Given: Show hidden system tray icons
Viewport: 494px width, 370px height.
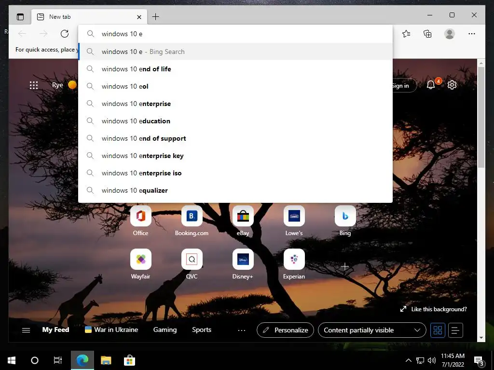Looking at the screenshot, I should pyautogui.click(x=408, y=360).
